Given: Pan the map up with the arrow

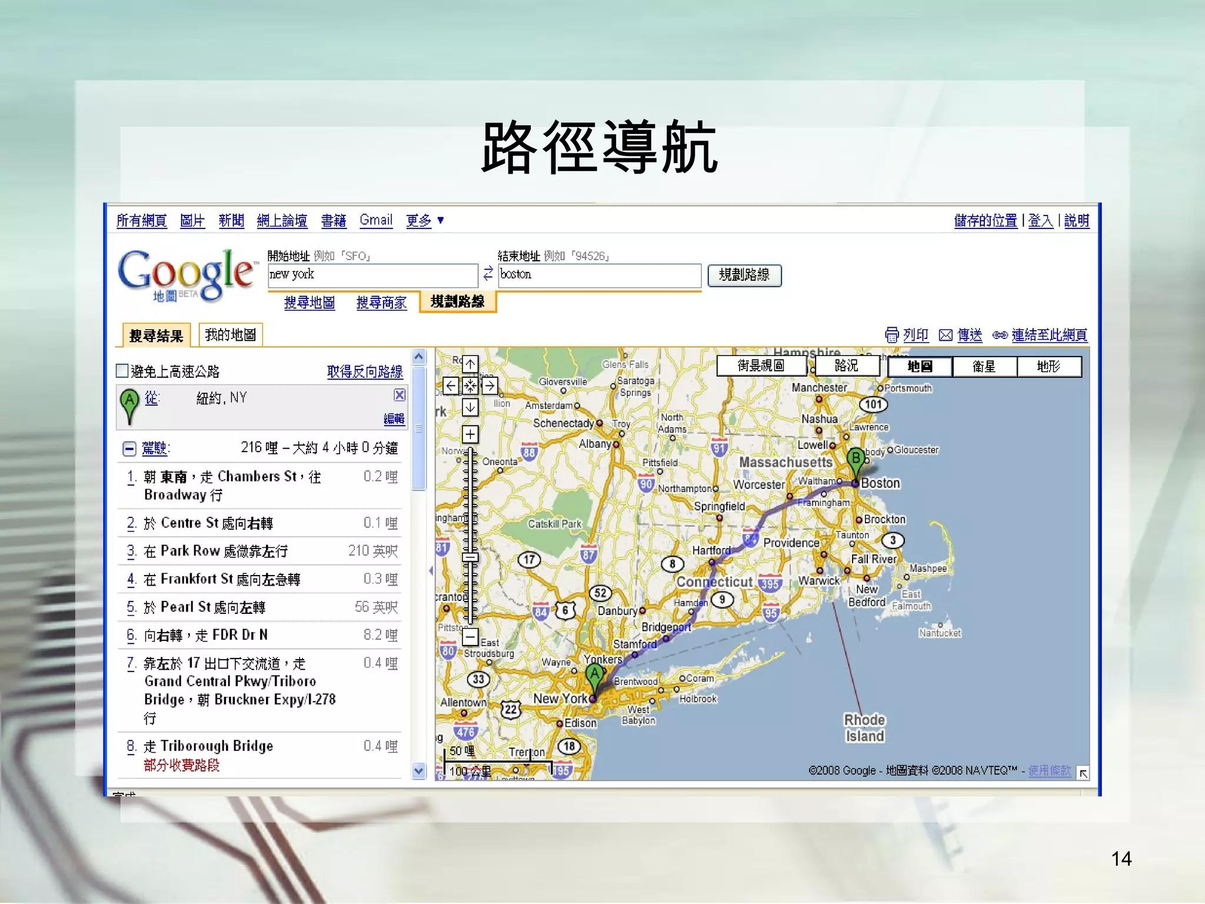Looking at the screenshot, I should tap(470, 364).
